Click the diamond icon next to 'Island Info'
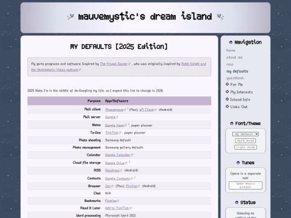 pos(227,99)
